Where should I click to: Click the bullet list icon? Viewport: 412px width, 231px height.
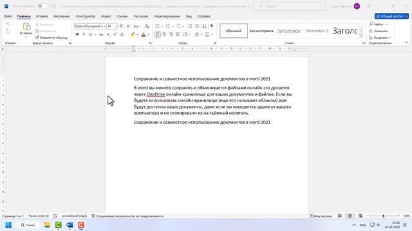click(157, 26)
